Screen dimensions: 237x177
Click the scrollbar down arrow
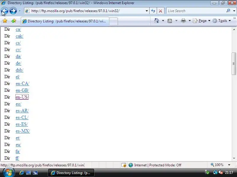pos(234,158)
